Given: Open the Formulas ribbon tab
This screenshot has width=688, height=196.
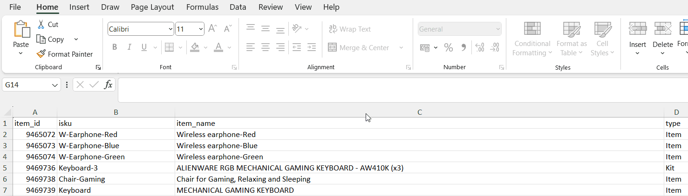Looking at the screenshot, I should pos(202,7).
